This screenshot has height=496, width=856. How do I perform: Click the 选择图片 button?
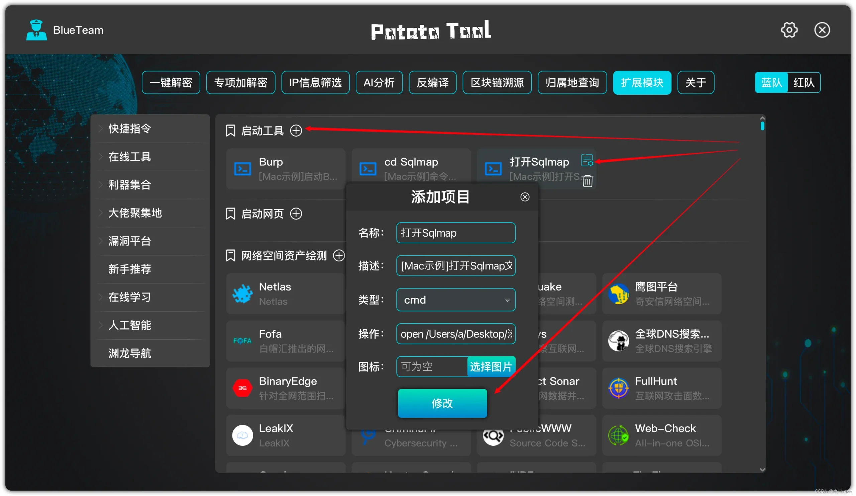coord(491,366)
